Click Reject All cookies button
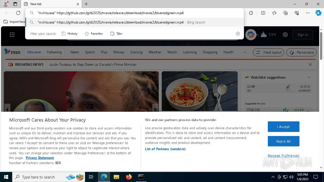Screen dimensions: 324x182 [283, 141]
